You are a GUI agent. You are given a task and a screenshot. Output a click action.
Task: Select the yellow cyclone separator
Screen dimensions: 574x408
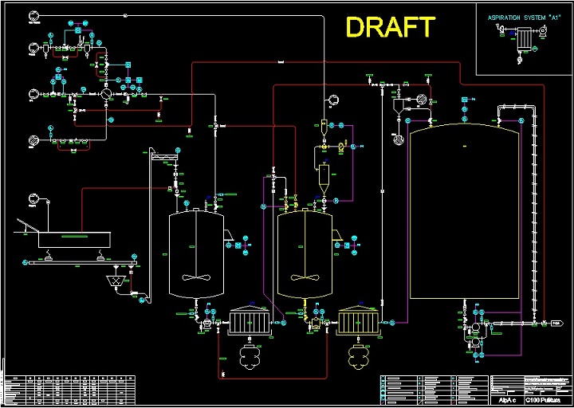[x=324, y=179]
